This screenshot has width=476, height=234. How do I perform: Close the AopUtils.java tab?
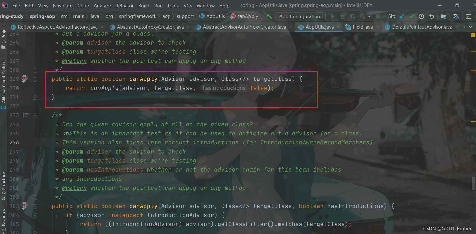click(338, 27)
